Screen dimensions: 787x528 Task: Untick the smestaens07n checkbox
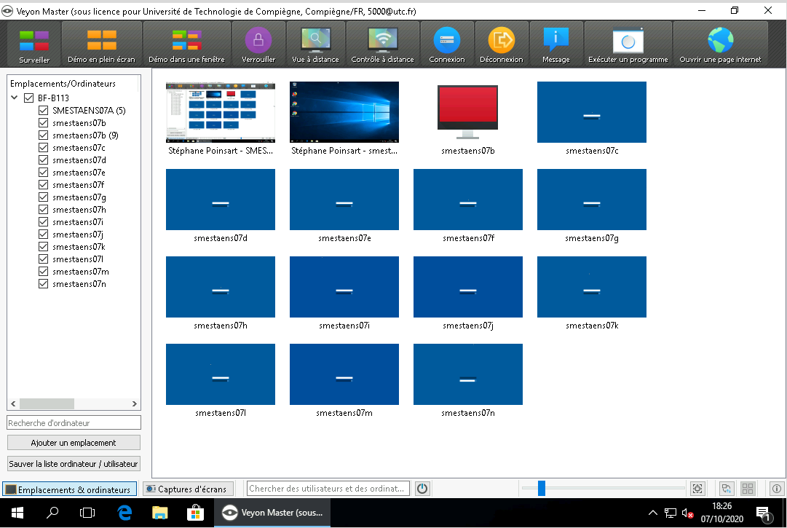pyautogui.click(x=44, y=284)
